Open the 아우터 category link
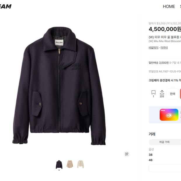This screenshot has height=181, width=181. point(164,48)
